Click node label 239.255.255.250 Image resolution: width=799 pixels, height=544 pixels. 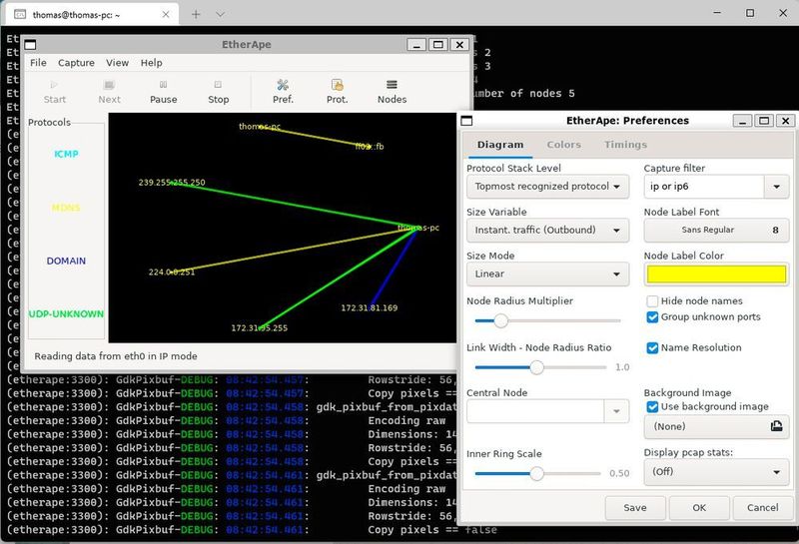click(172, 183)
